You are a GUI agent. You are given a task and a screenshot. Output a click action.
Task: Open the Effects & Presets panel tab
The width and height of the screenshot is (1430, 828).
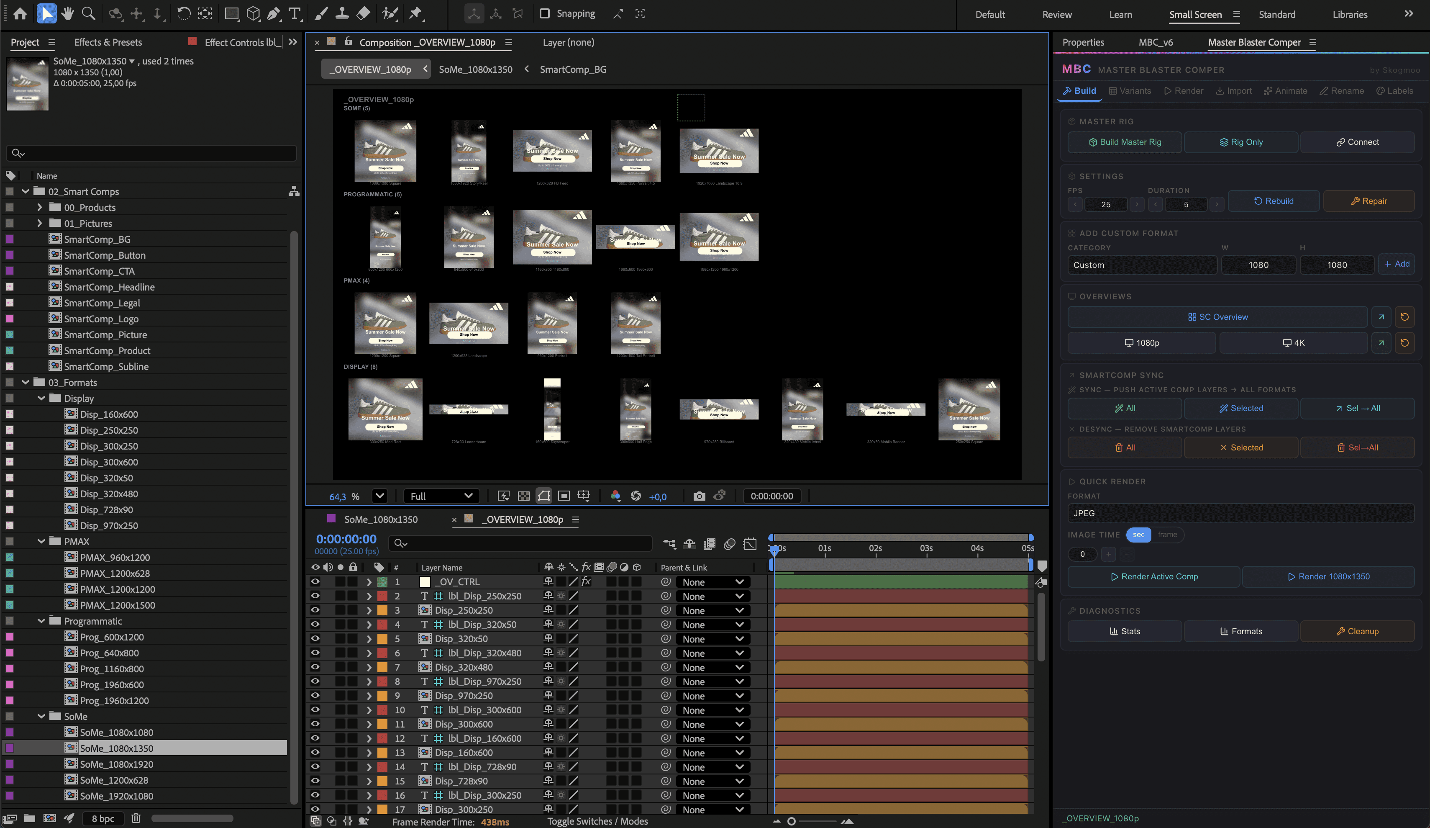pos(108,42)
